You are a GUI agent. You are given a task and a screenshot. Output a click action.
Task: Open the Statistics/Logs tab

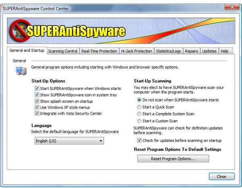pyautogui.click(x=168, y=51)
